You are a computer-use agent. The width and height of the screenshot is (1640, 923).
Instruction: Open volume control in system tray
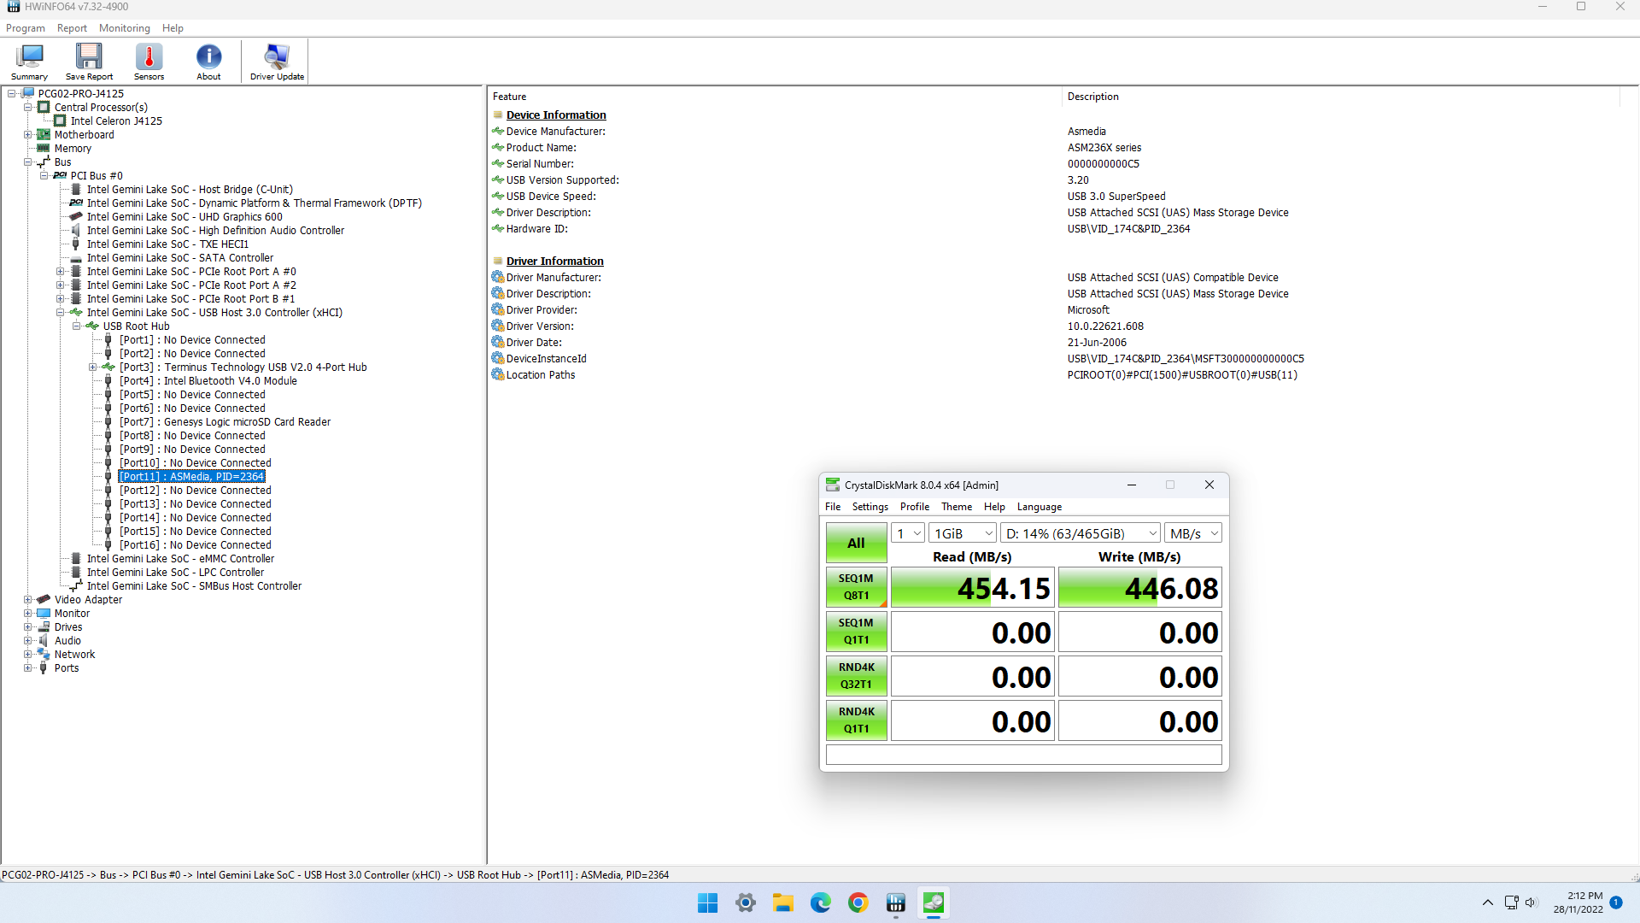pos(1531,902)
